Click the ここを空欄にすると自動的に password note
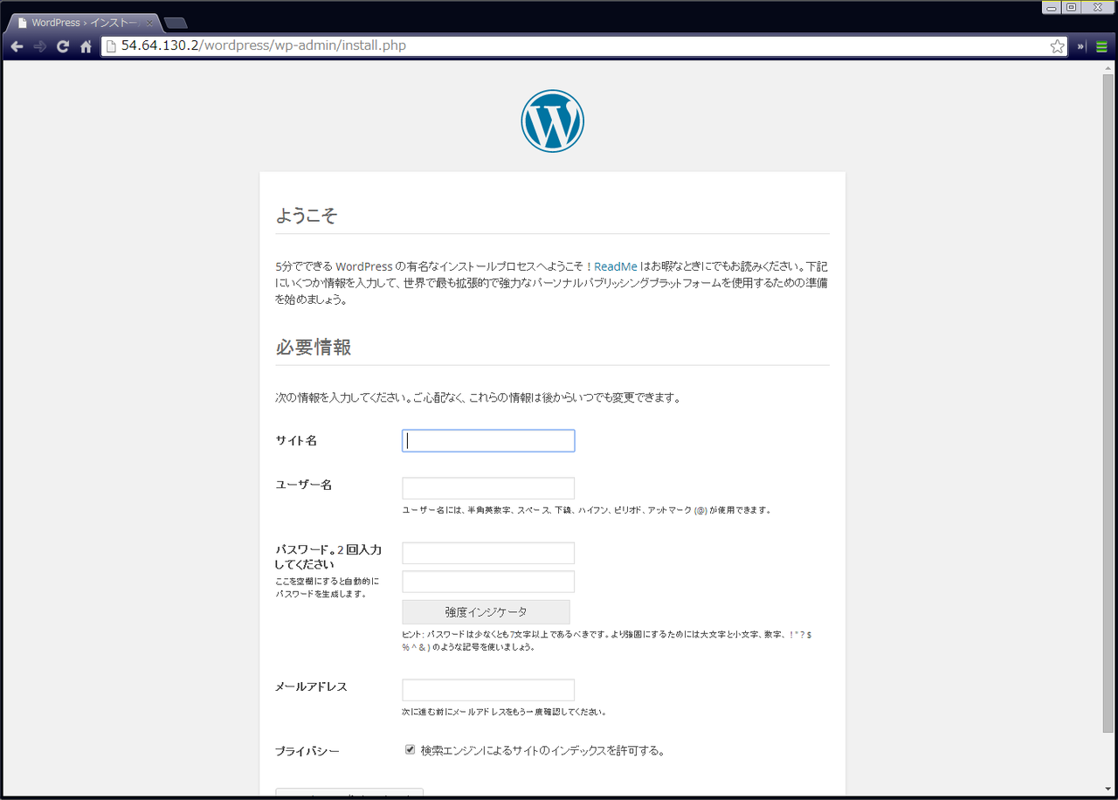1118x800 pixels. pyautogui.click(x=328, y=587)
